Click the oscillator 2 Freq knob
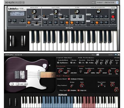Viewport: 124px width, 108px height. (67, 17)
